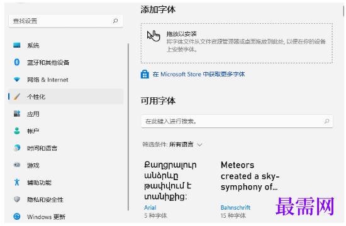
Task: Click the 隐私和安全性 shield icon
Action: (x=17, y=200)
